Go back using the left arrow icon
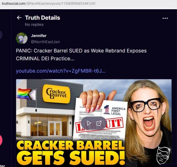 19,18
